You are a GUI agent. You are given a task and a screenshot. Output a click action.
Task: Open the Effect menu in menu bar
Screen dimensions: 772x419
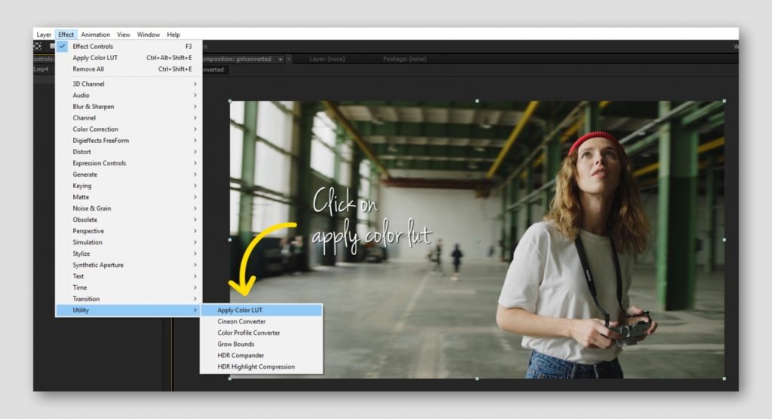tap(66, 35)
